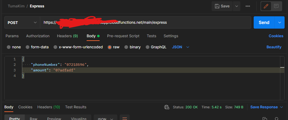Open the JSON body format dropdown
Viewport: 288px width, 120px height.
coord(181,47)
